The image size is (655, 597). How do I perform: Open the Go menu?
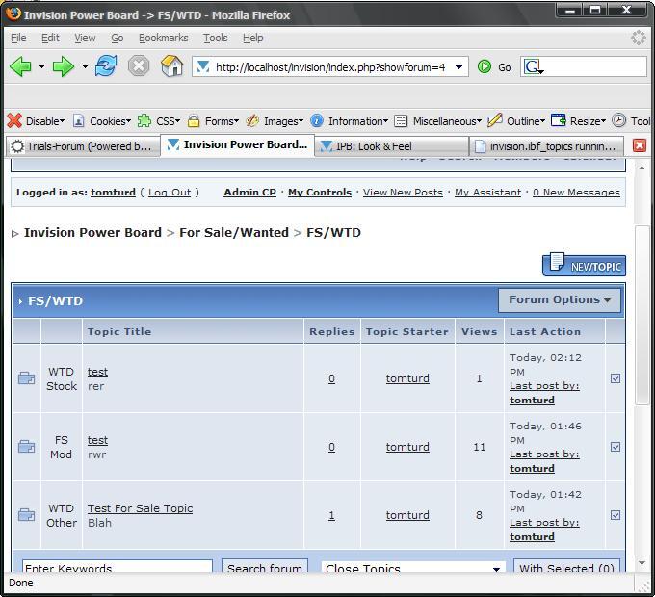[118, 38]
